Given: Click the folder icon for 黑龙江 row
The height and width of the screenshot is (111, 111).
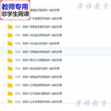Looking at the screenshot, I should pos(10,60).
